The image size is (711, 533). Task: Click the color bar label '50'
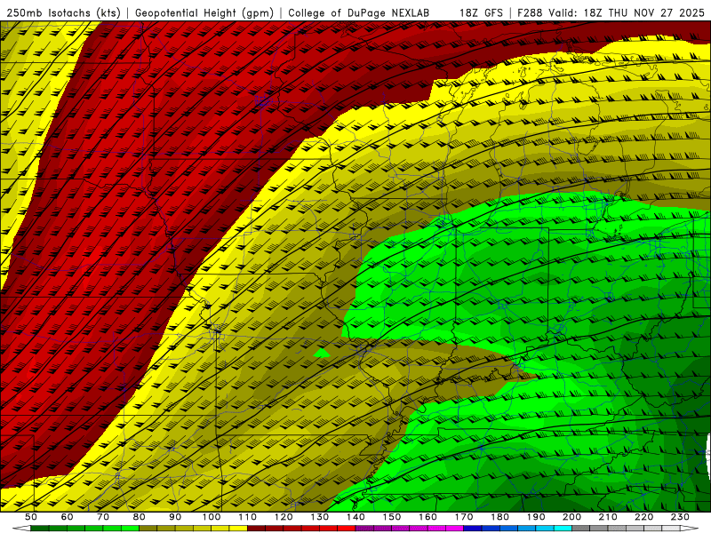pyautogui.click(x=31, y=517)
